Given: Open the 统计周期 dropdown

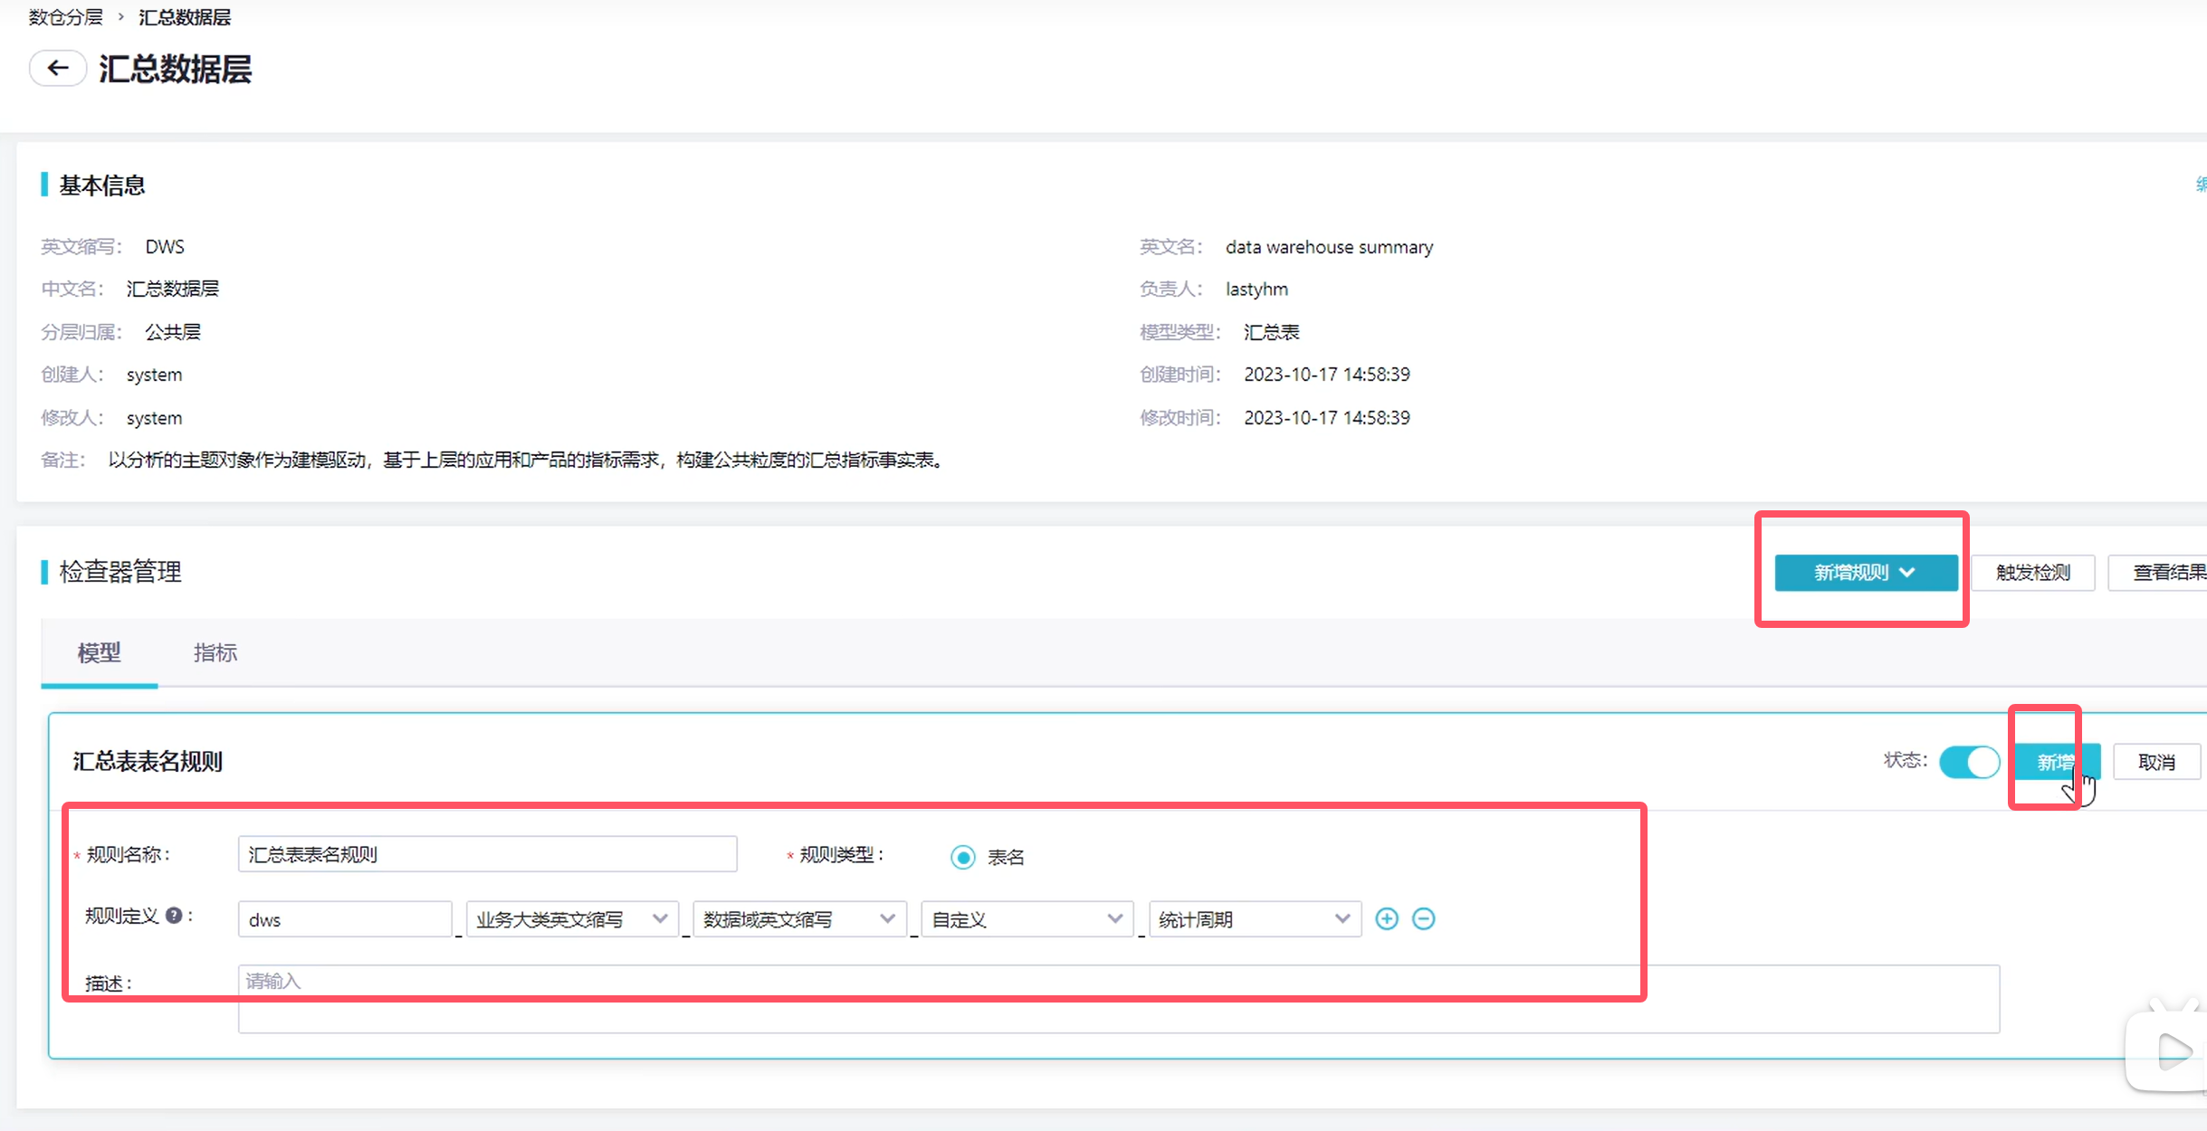Looking at the screenshot, I should pos(1254,919).
